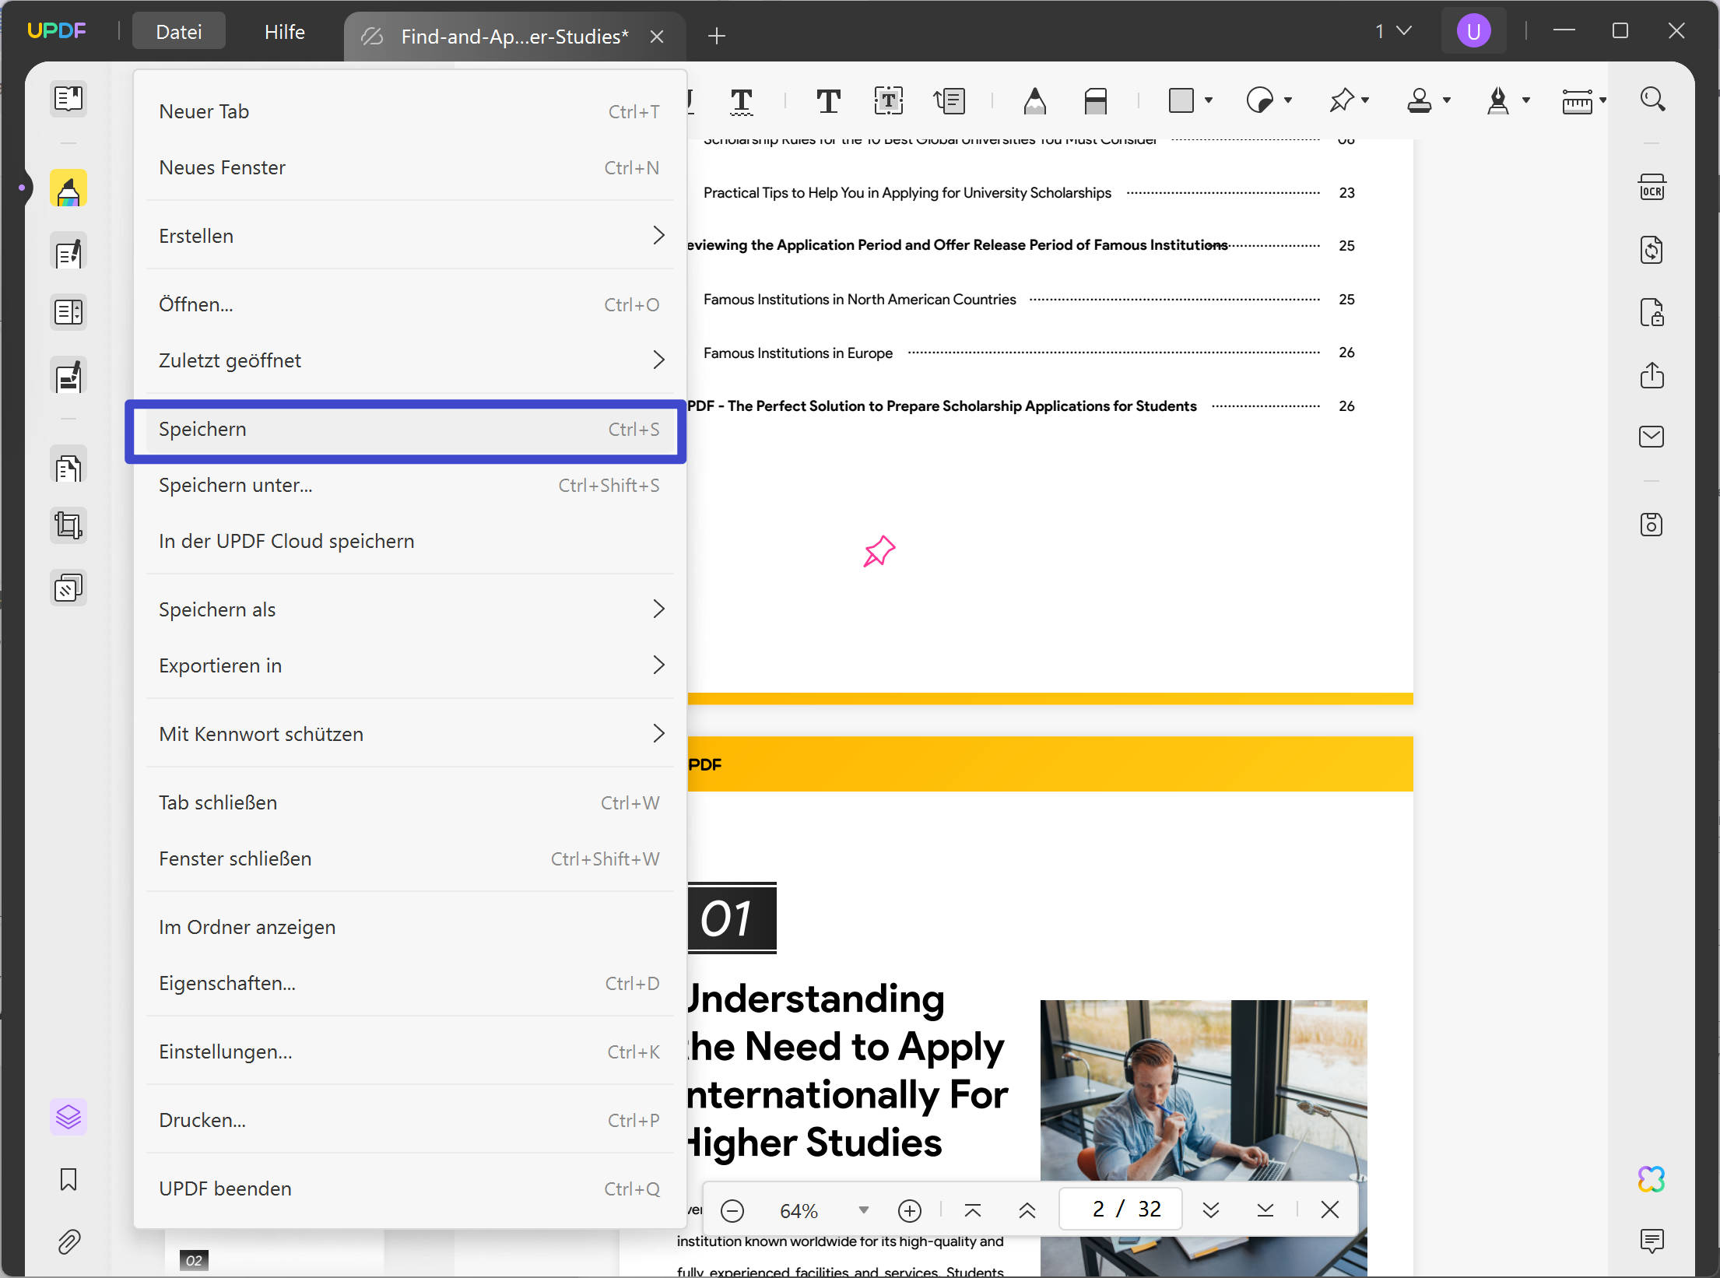Open the Search icon on the right panel
This screenshot has height=1278, width=1720.
1653,99
